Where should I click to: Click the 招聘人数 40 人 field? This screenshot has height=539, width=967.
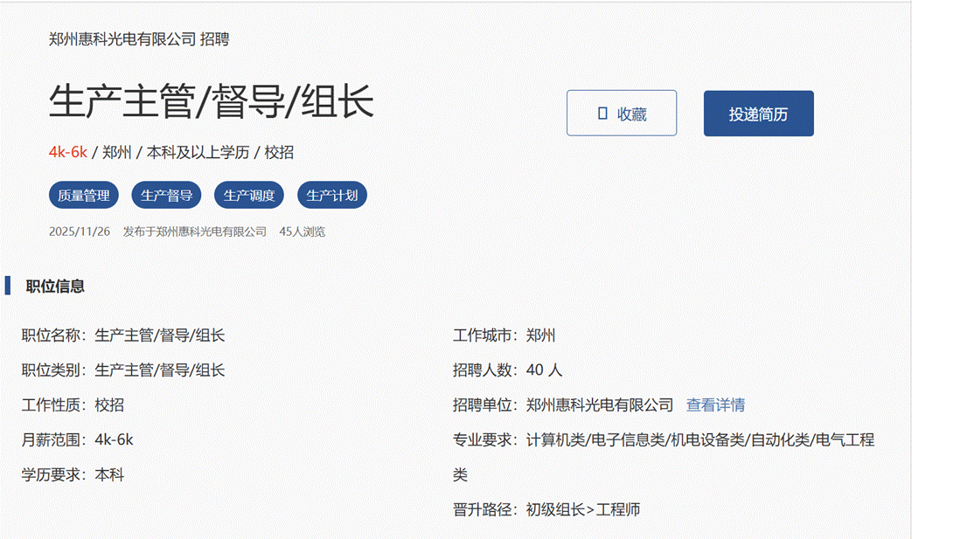click(508, 370)
